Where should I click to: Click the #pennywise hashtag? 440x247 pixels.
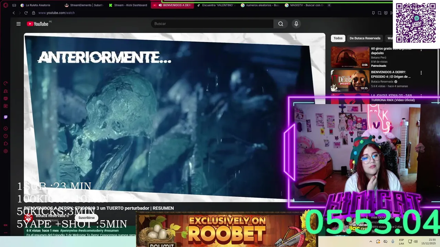click(68, 231)
